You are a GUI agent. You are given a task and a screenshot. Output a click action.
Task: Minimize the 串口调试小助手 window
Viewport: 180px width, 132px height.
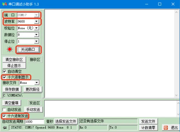[x=147, y=4]
